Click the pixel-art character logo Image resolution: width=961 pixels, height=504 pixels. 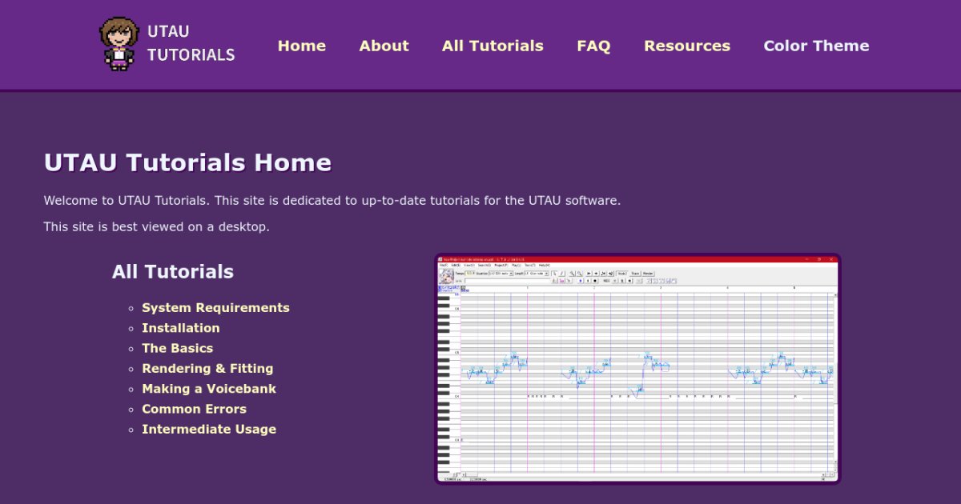point(119,44)
